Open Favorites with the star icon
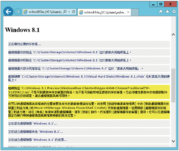Screen dimensions: 179x151 tap(167, 12)
